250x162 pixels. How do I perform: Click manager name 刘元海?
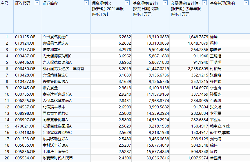coord(215,139)
